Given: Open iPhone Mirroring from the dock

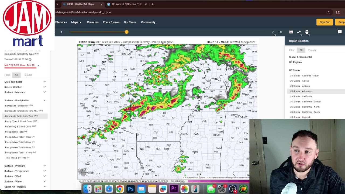Looking at the screenshot, I should 195,189.
